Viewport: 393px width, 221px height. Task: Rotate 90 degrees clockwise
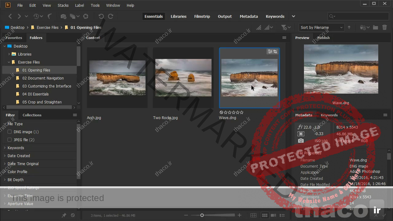pos(111,16)
